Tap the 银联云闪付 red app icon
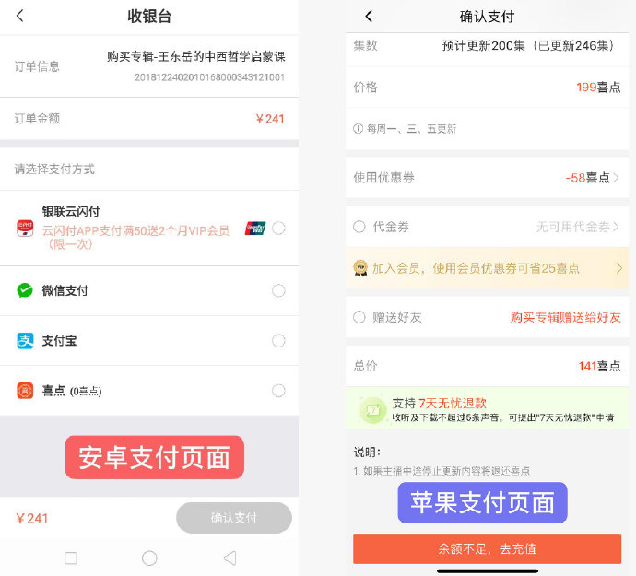 click(x=25, y=228)
